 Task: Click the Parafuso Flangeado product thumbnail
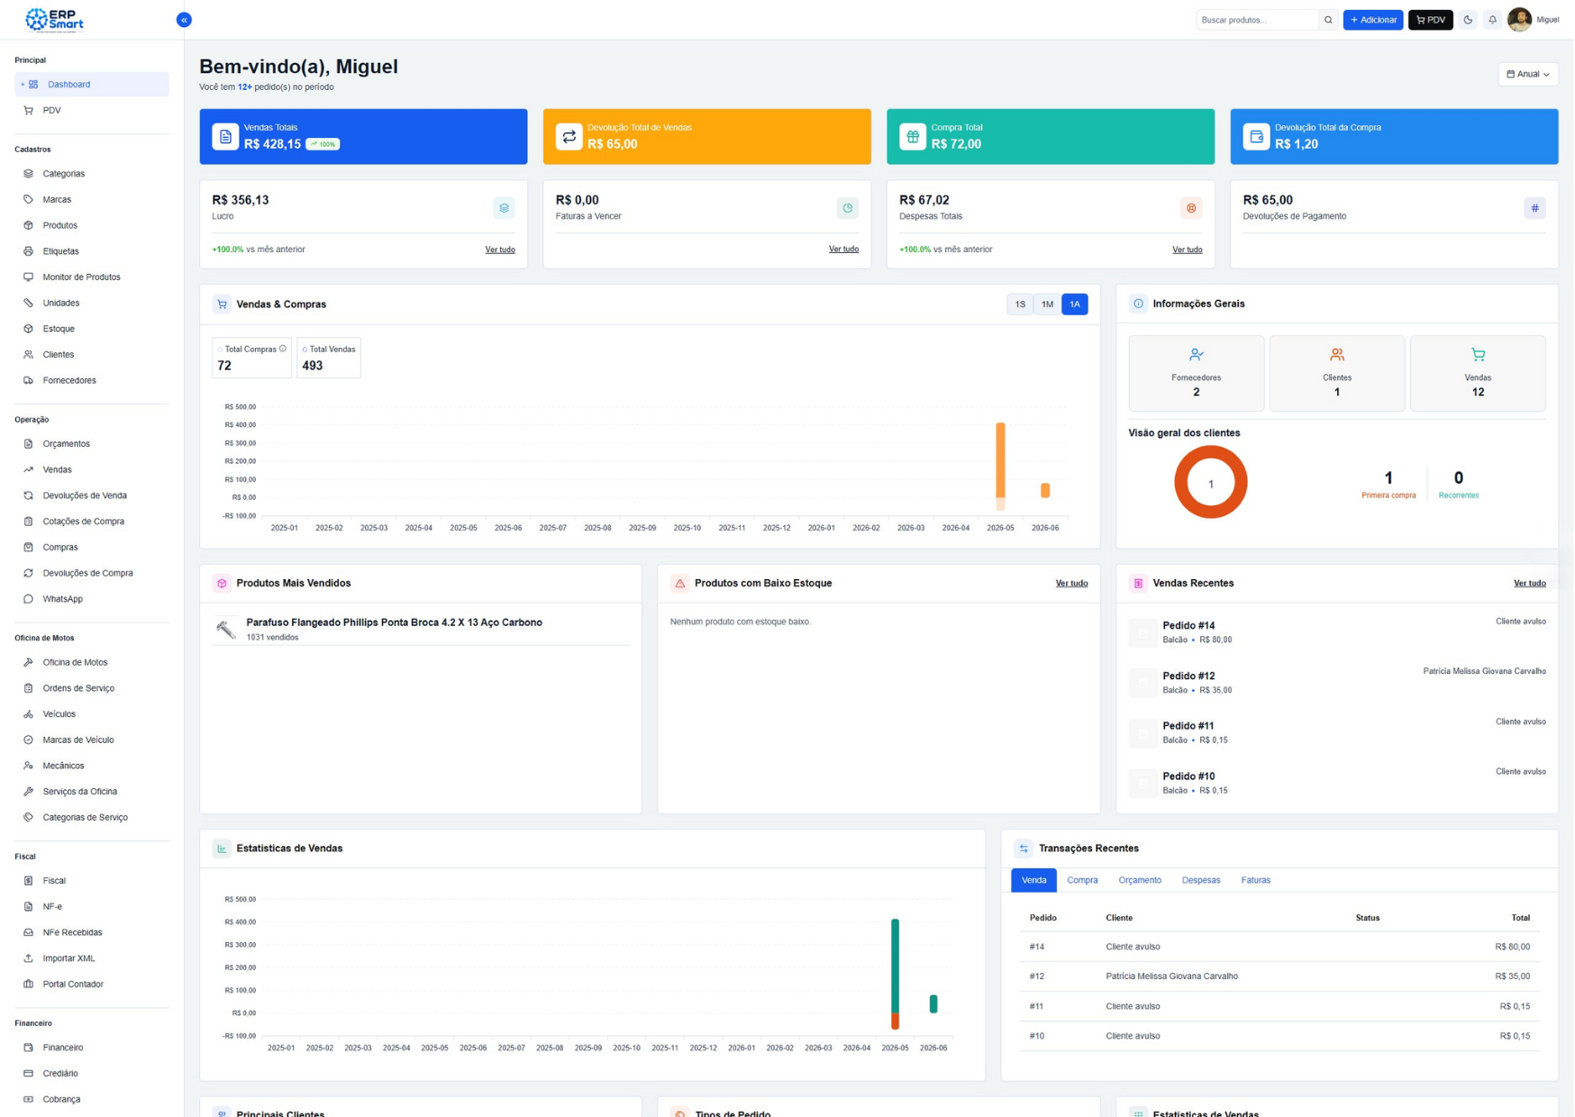(226, 629)
